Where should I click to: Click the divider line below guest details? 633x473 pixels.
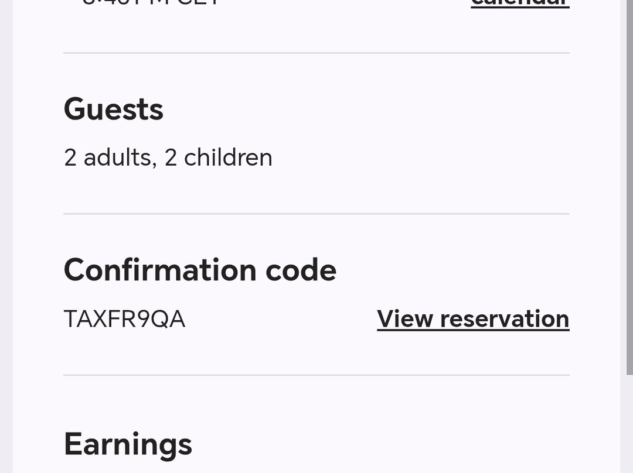point(316,214)
